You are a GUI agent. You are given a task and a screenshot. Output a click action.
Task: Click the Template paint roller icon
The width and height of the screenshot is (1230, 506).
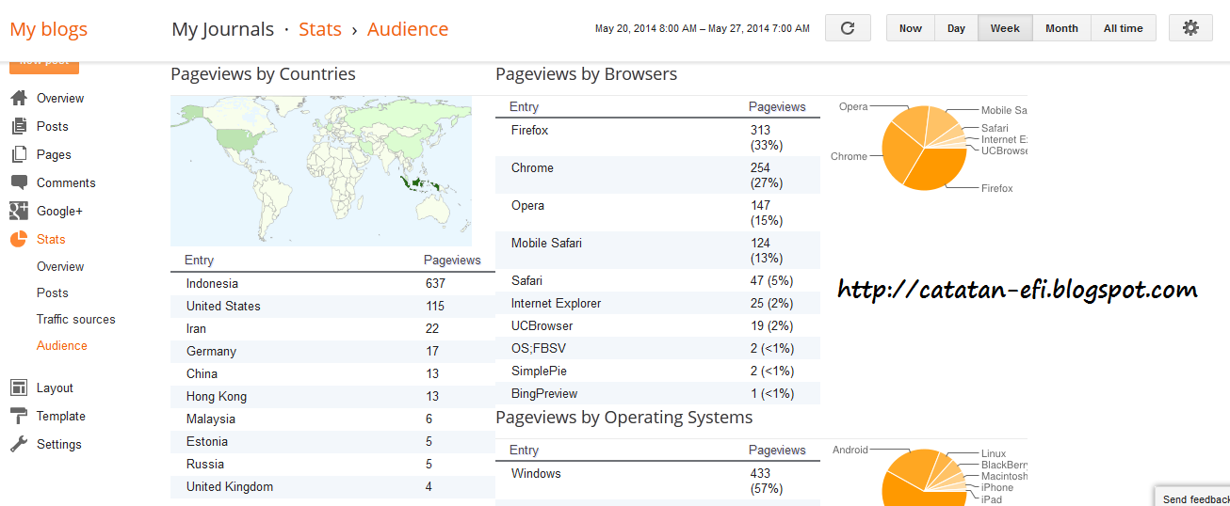coord(19,416)
